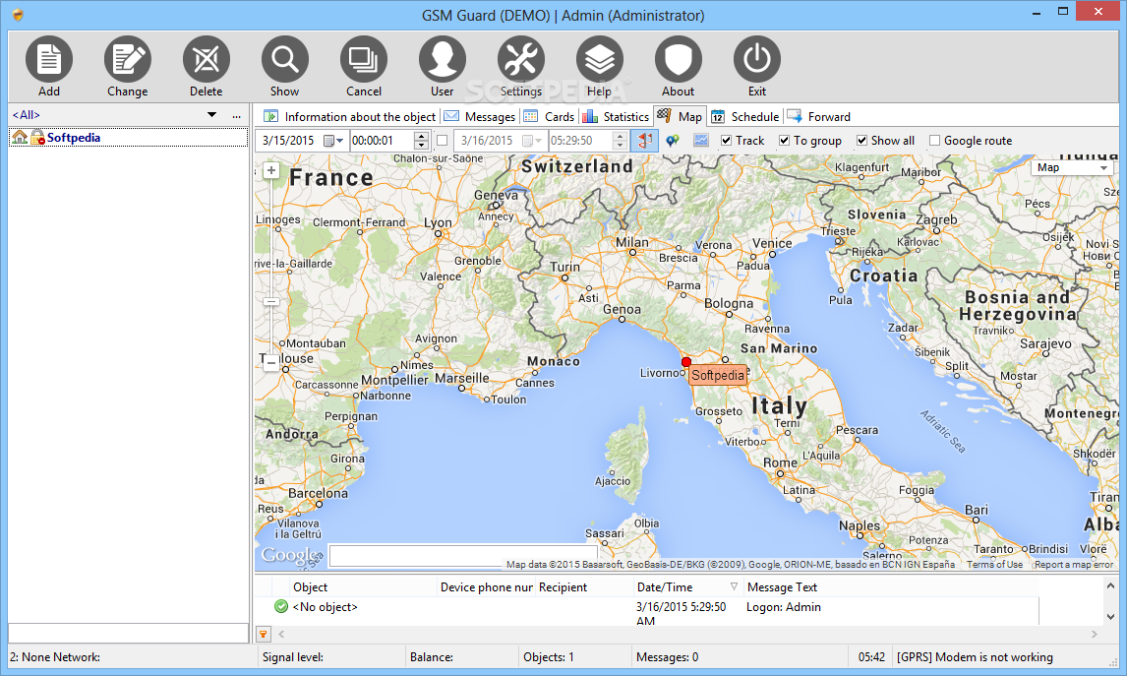Click the Device phone number column header
The height and width of the screenshot is (676, 1127).
487,586
